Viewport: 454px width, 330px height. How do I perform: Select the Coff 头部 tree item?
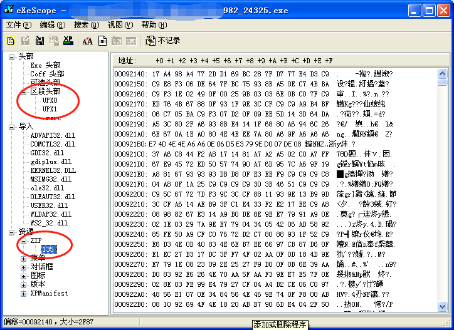[47, 74]
